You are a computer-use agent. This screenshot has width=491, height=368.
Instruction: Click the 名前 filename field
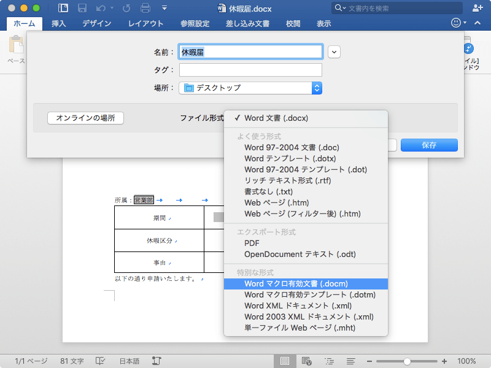coord(250,52)
